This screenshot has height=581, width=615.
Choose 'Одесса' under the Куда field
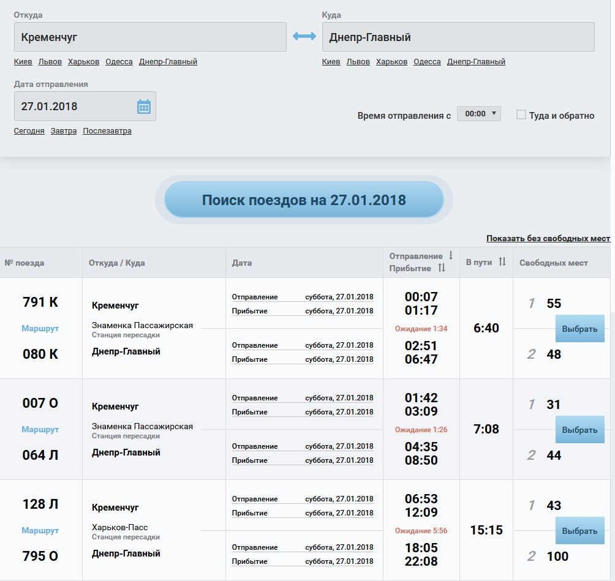[427, 62]
